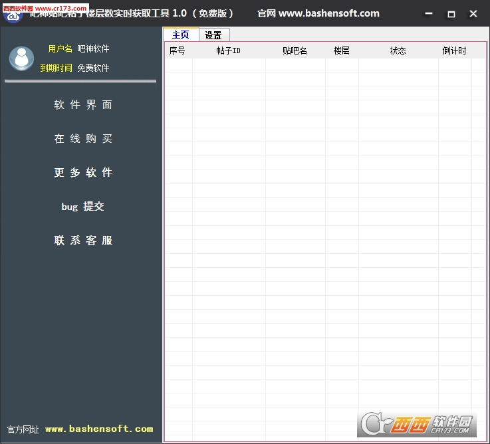Choose bug 提交 in the sidebar
This screenshot has height=444, width=490.
(83, 206)
